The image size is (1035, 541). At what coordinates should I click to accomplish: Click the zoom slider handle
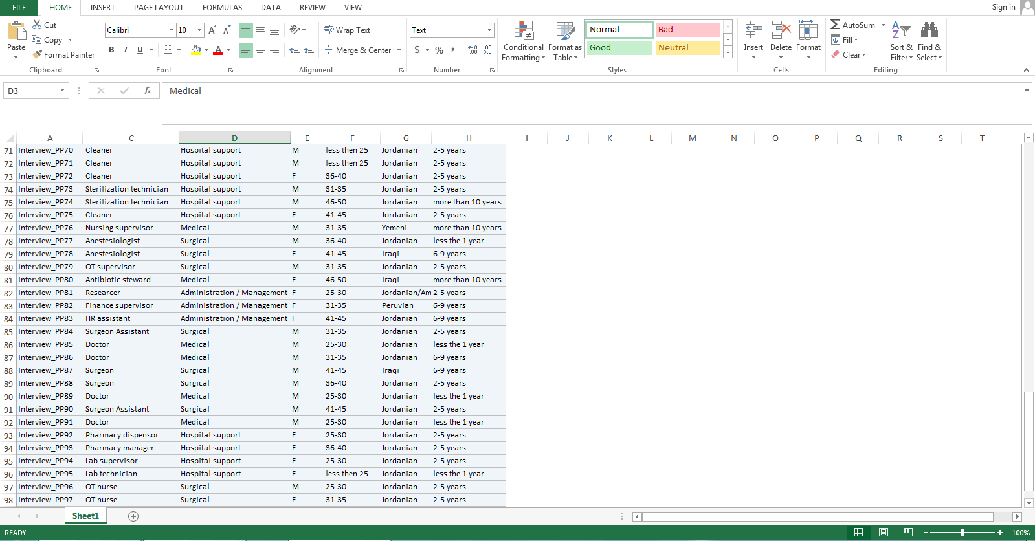[963, 533]
